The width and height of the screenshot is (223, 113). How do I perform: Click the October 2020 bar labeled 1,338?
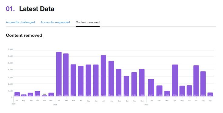(x=37, y=94)
